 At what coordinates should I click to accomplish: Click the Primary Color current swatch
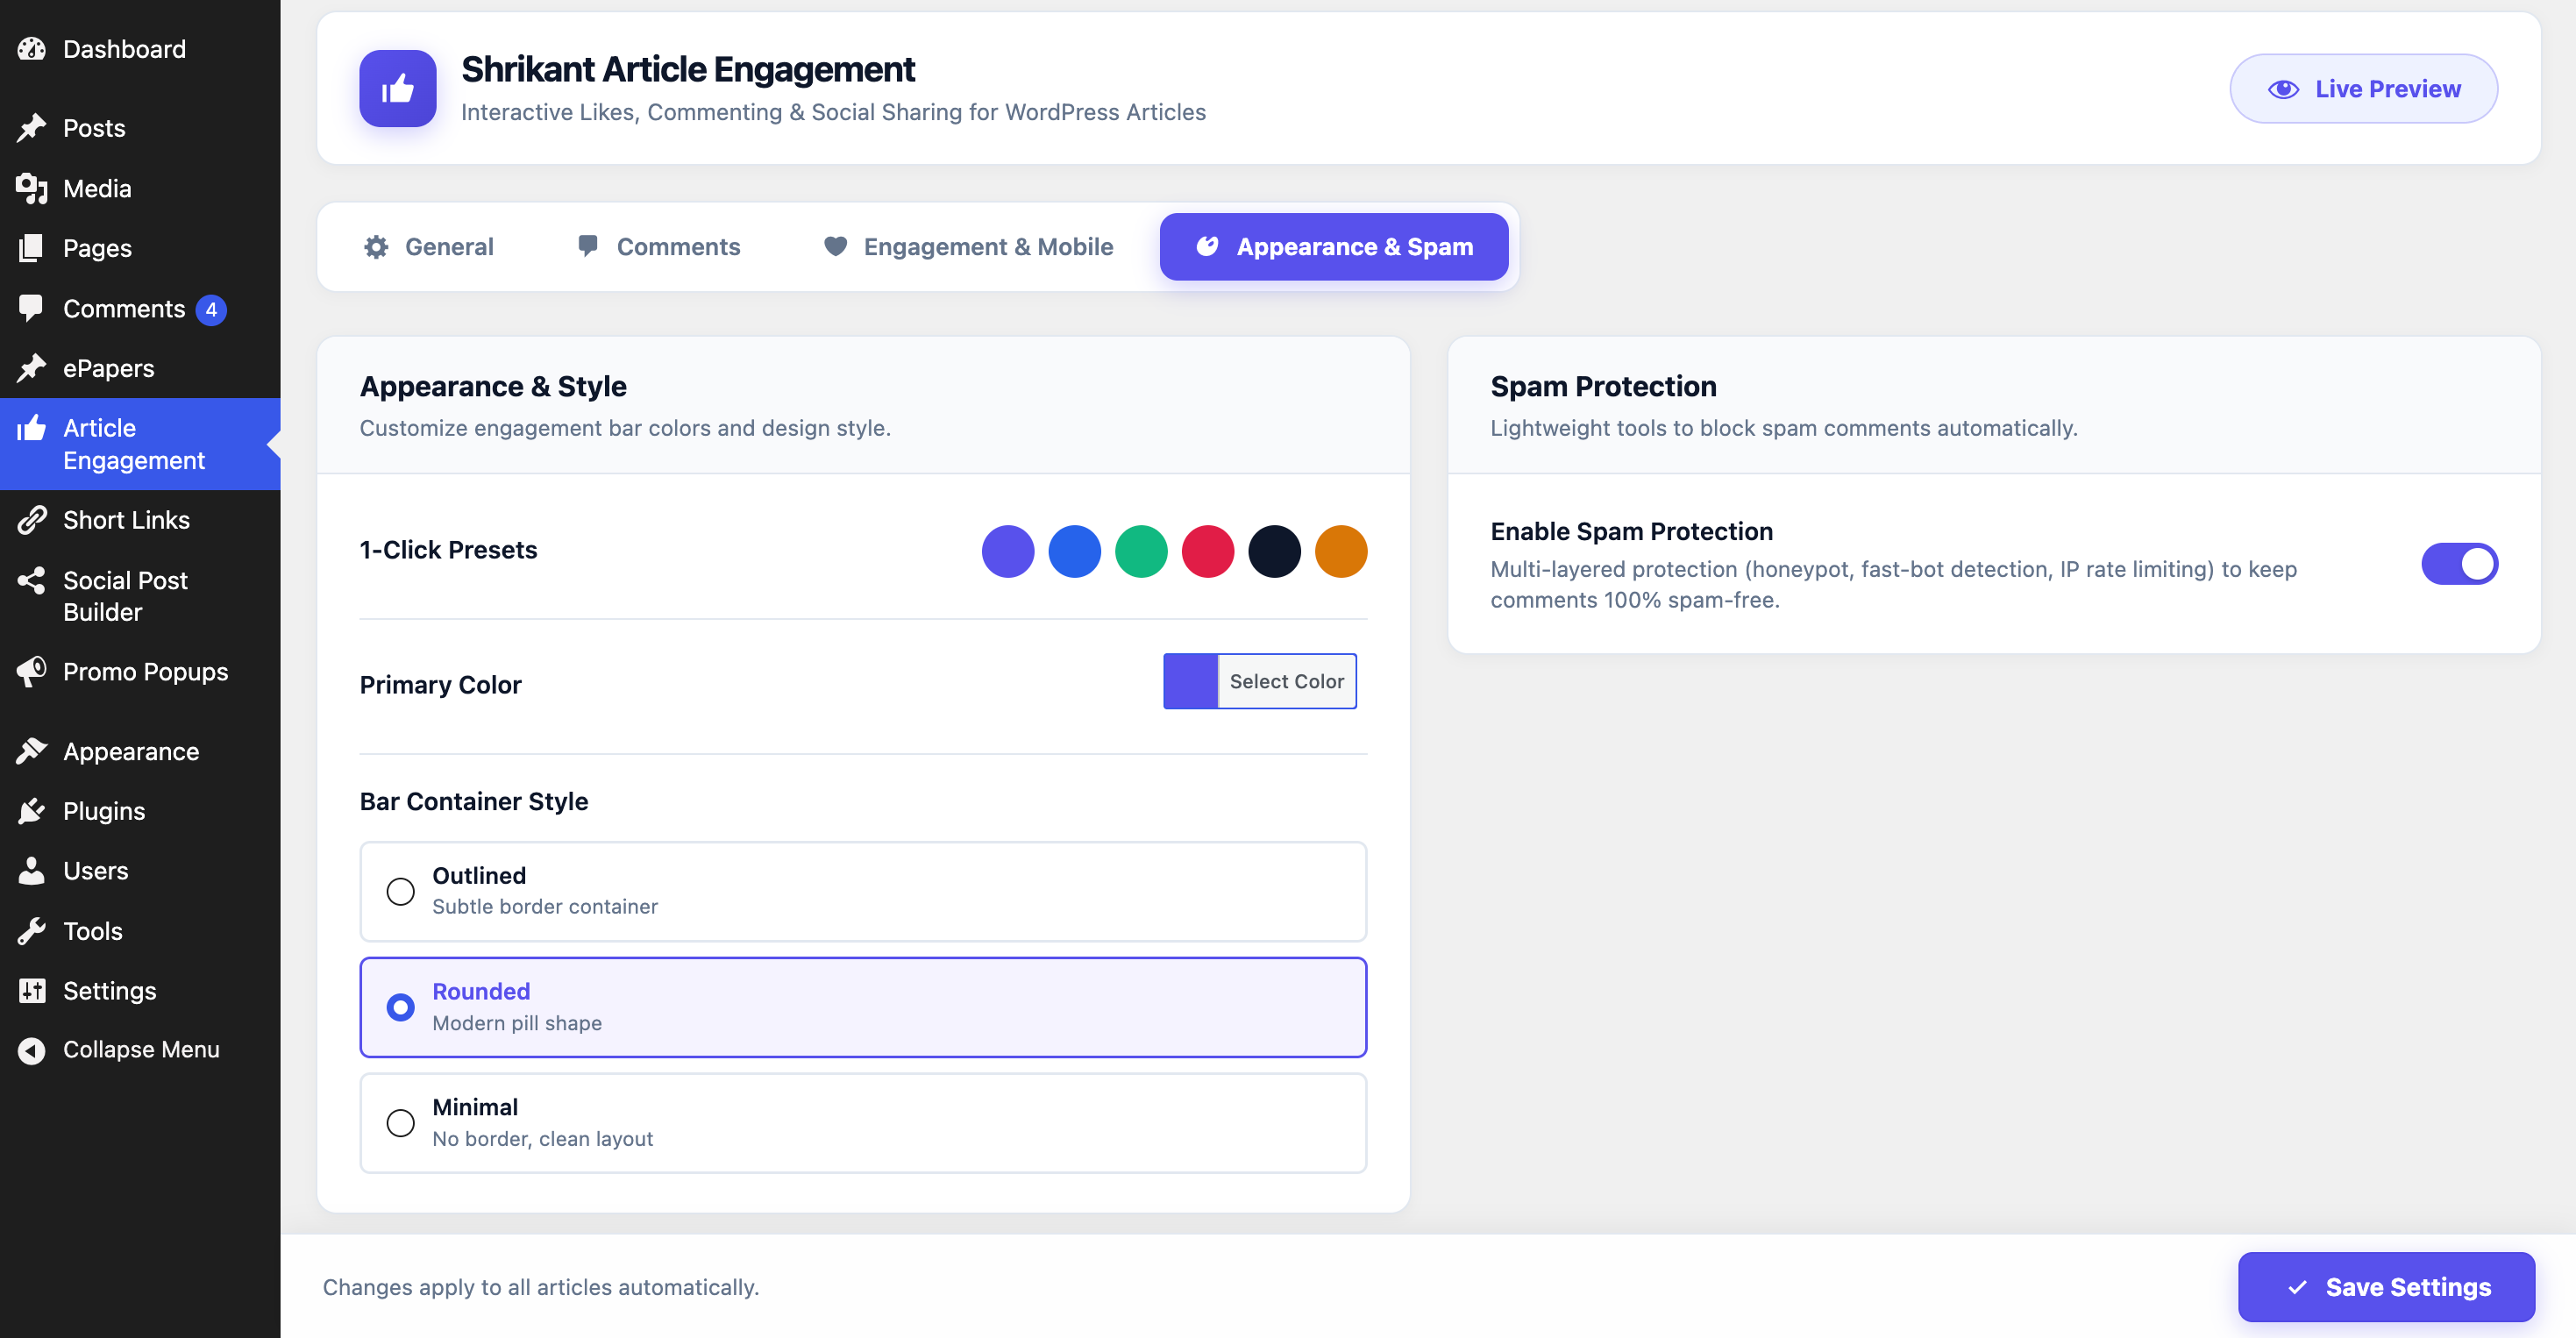(x=1191, y=681)
